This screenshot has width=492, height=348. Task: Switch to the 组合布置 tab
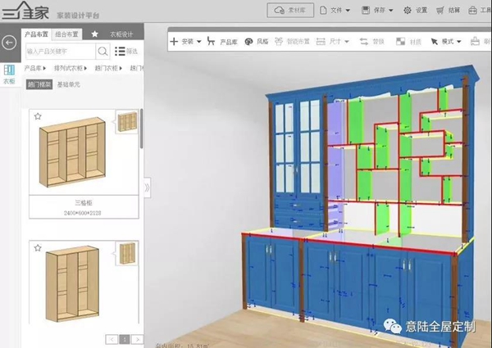point(66,34)
